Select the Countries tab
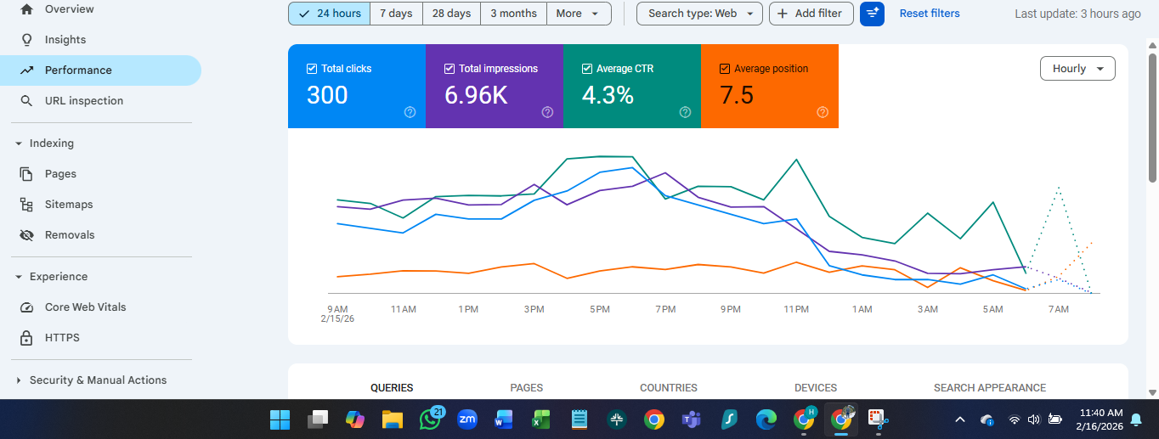Screen dimensions: 1159x439 click(x=668, y=388)
